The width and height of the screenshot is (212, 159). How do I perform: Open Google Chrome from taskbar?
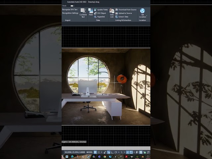105,157
